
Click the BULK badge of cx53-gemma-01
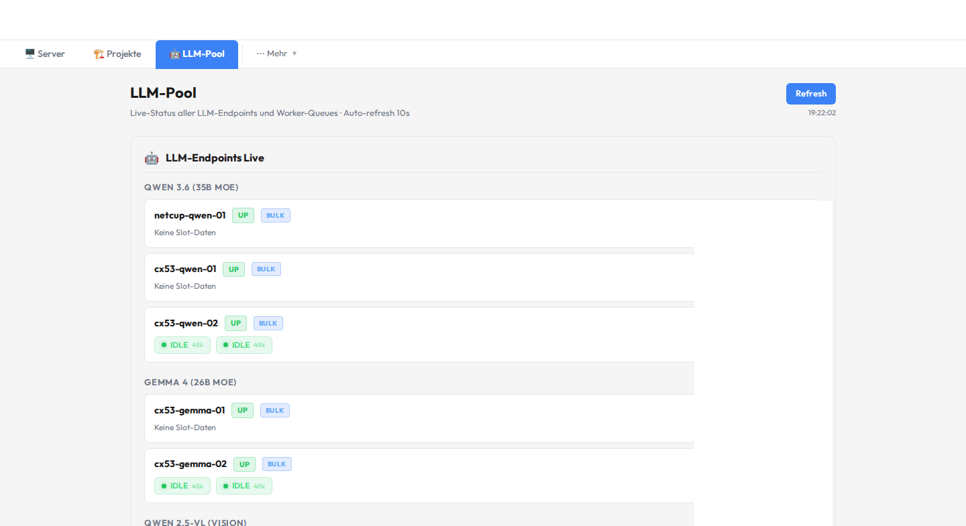pyautogui.click(x=275, y=411)
